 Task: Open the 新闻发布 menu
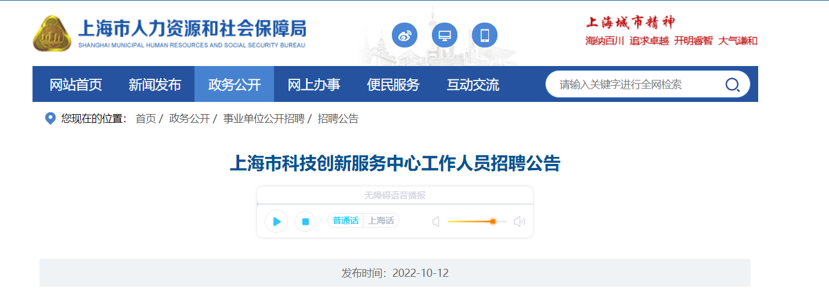[x=154, y=85]
